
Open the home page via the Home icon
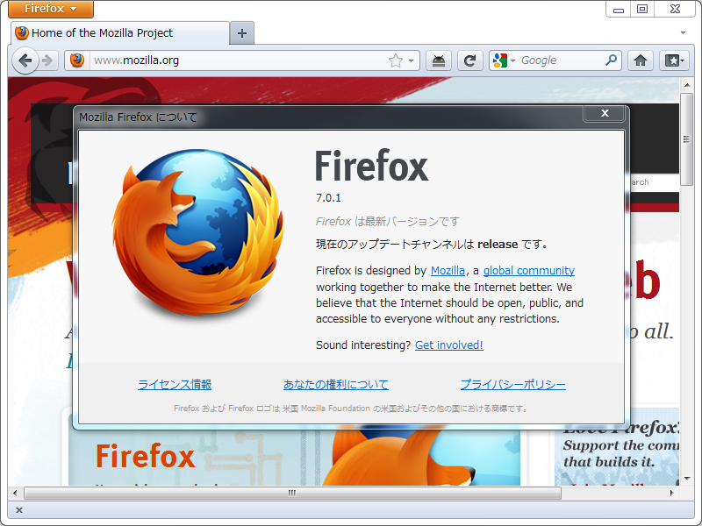pos(641,60)
